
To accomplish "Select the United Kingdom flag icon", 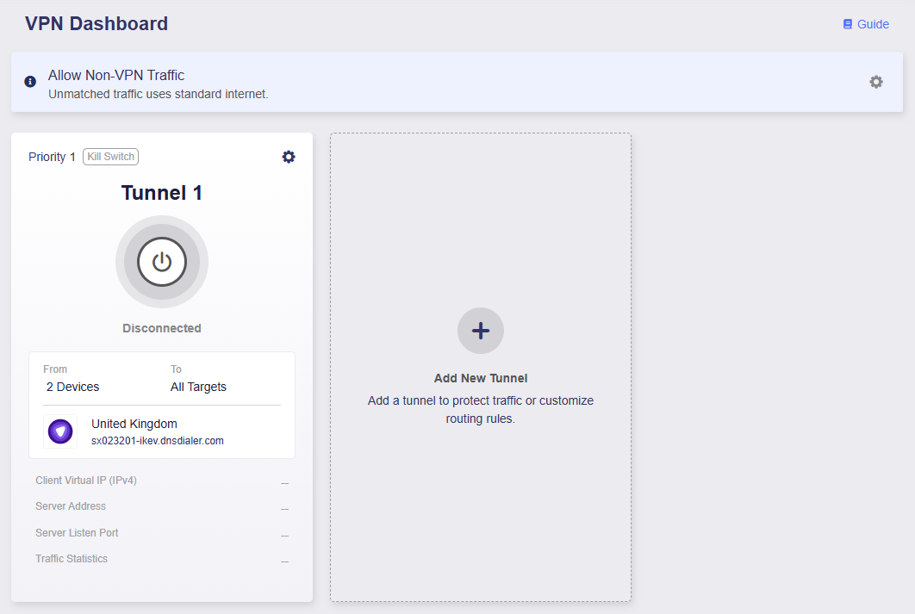I will (x=60, y=431).
